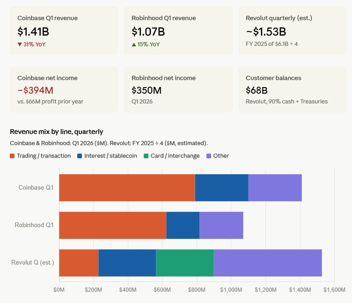The image size is (352, 303).
Task: Click the Interest / stablecoin legend swatch
Action: (80, 156)
